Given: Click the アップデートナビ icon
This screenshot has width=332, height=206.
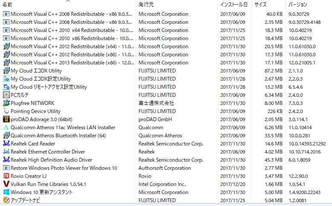Looking at the screenshot, I should click(6, 200).
